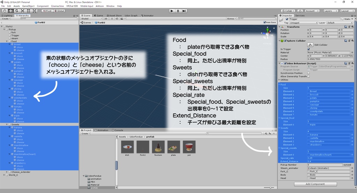Toggle Synchronize Position checkbox
Viewport: 357px width, 193px height.
coord(309,73)
